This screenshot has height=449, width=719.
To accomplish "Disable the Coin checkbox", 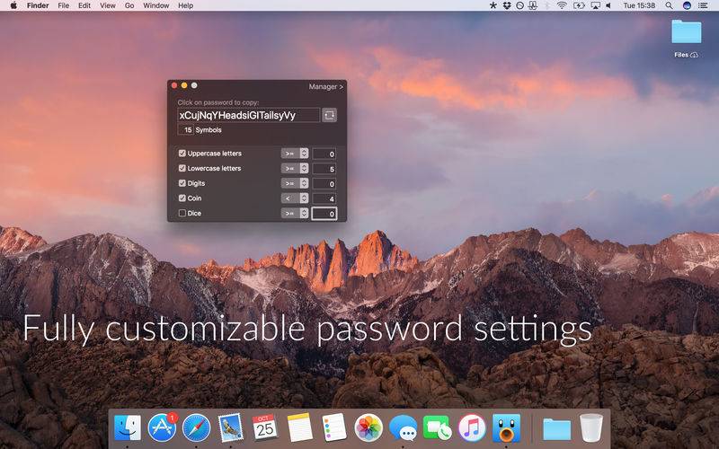I will tap(182, 198).
